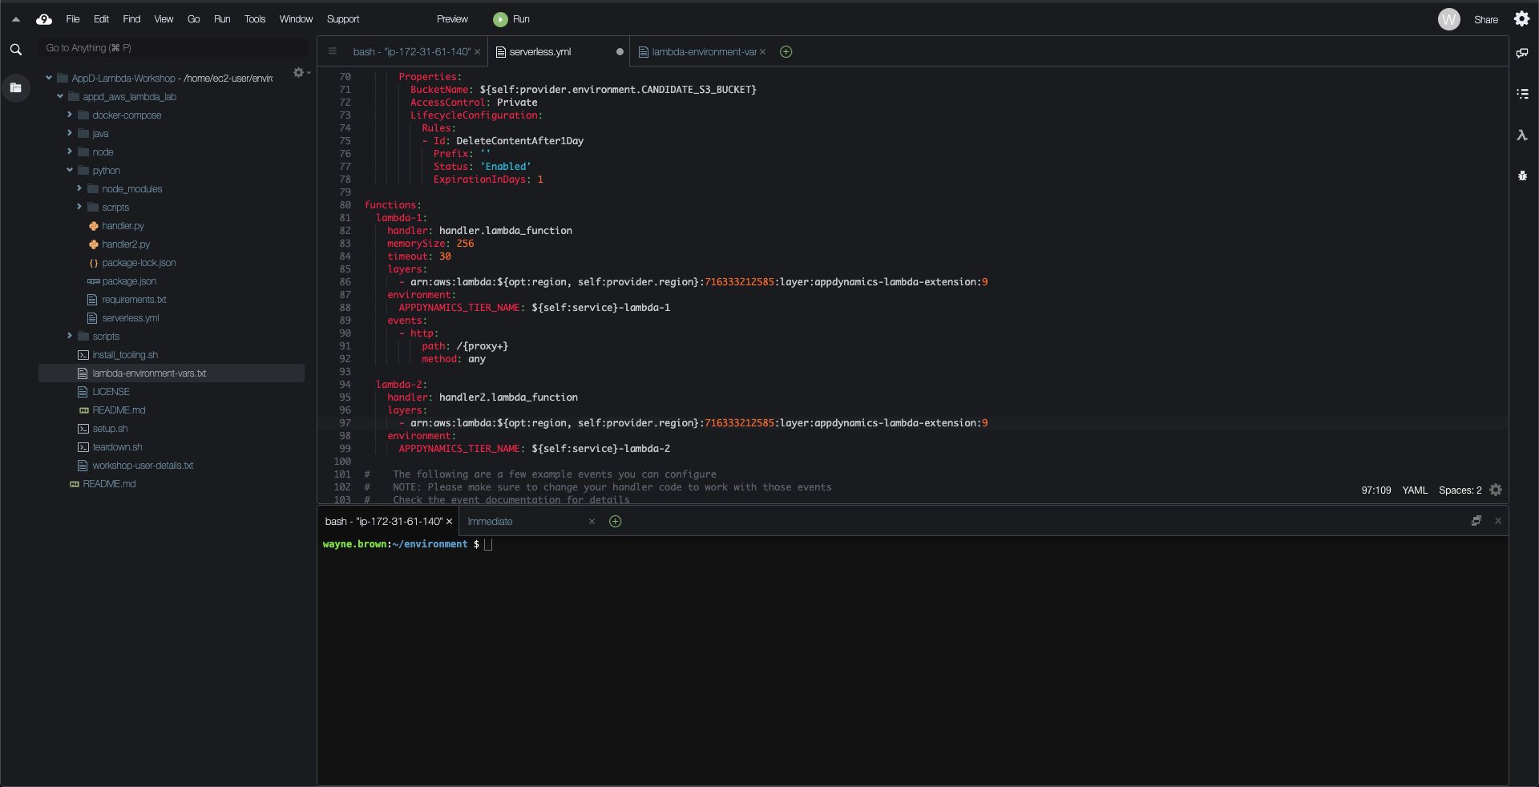Open the Outline panel on the right sidebar

(1522, 94)
